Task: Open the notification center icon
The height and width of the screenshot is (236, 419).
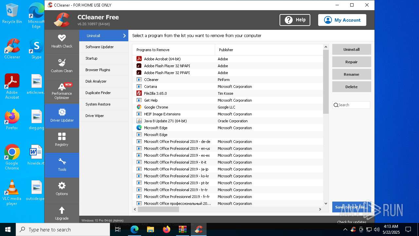Action: (408, 229)
